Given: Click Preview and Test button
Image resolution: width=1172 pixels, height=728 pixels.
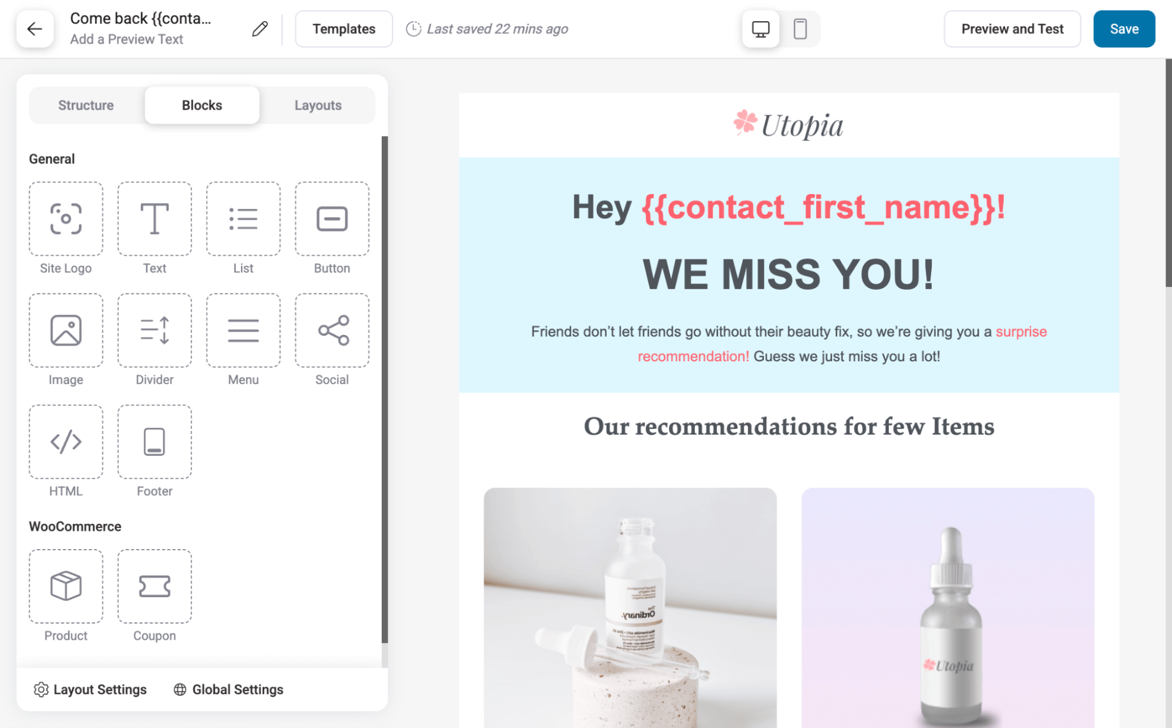Looking at the screenshot, I should coord(1012,29).
